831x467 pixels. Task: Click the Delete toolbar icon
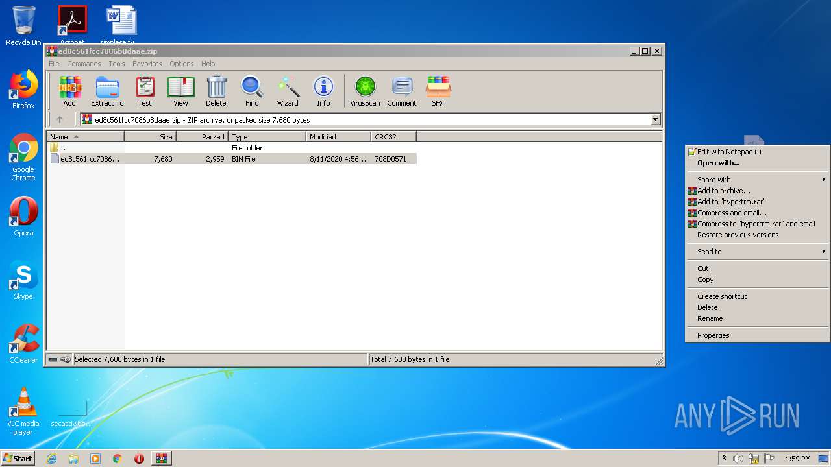pyautogui.click(x=216, y=91)
